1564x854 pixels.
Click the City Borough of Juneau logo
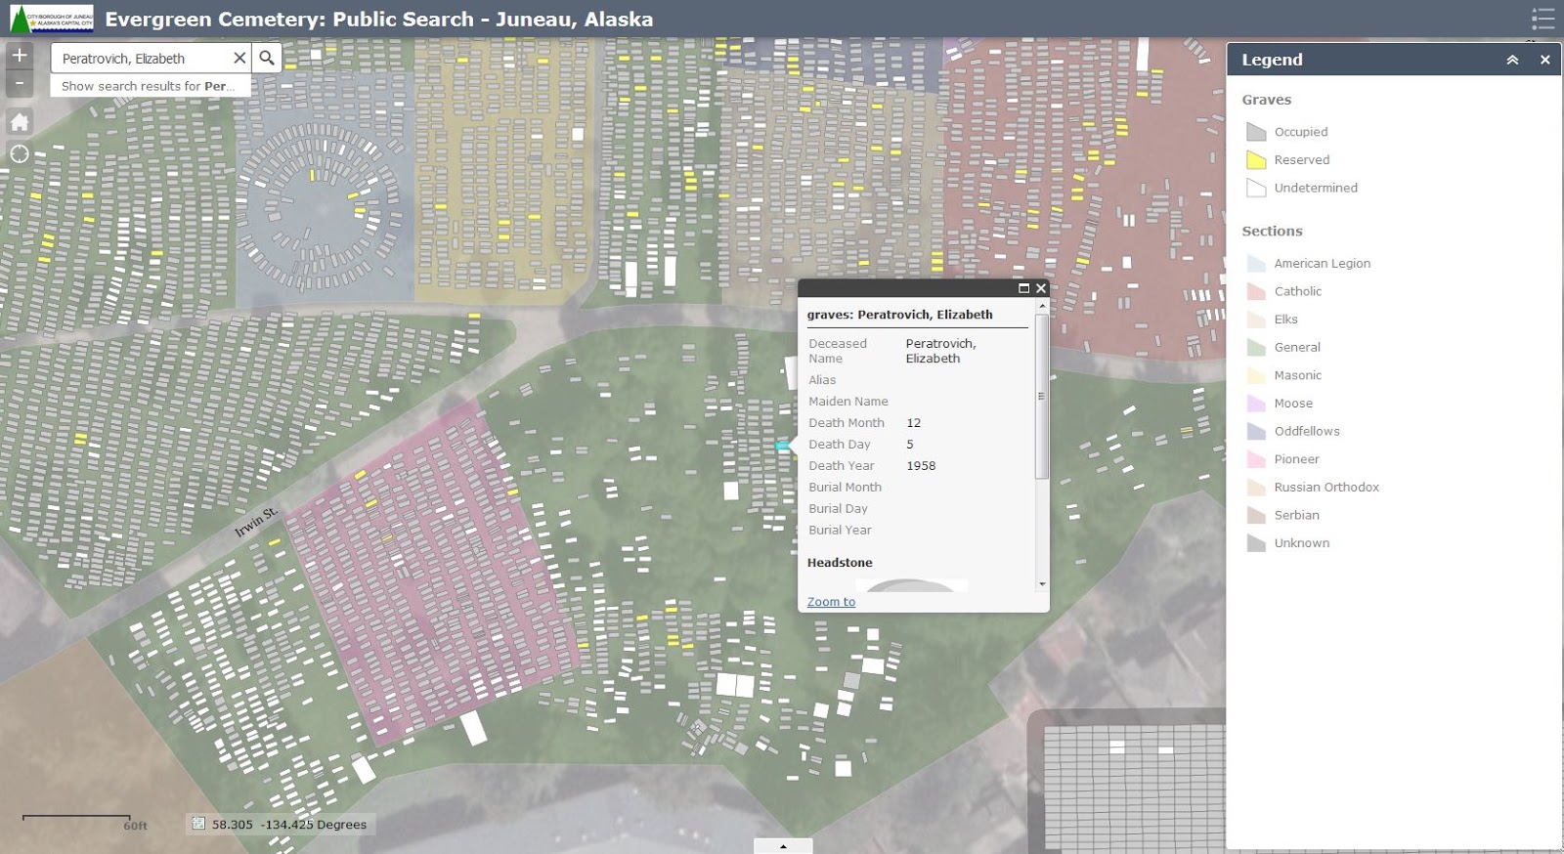(52, 19)
